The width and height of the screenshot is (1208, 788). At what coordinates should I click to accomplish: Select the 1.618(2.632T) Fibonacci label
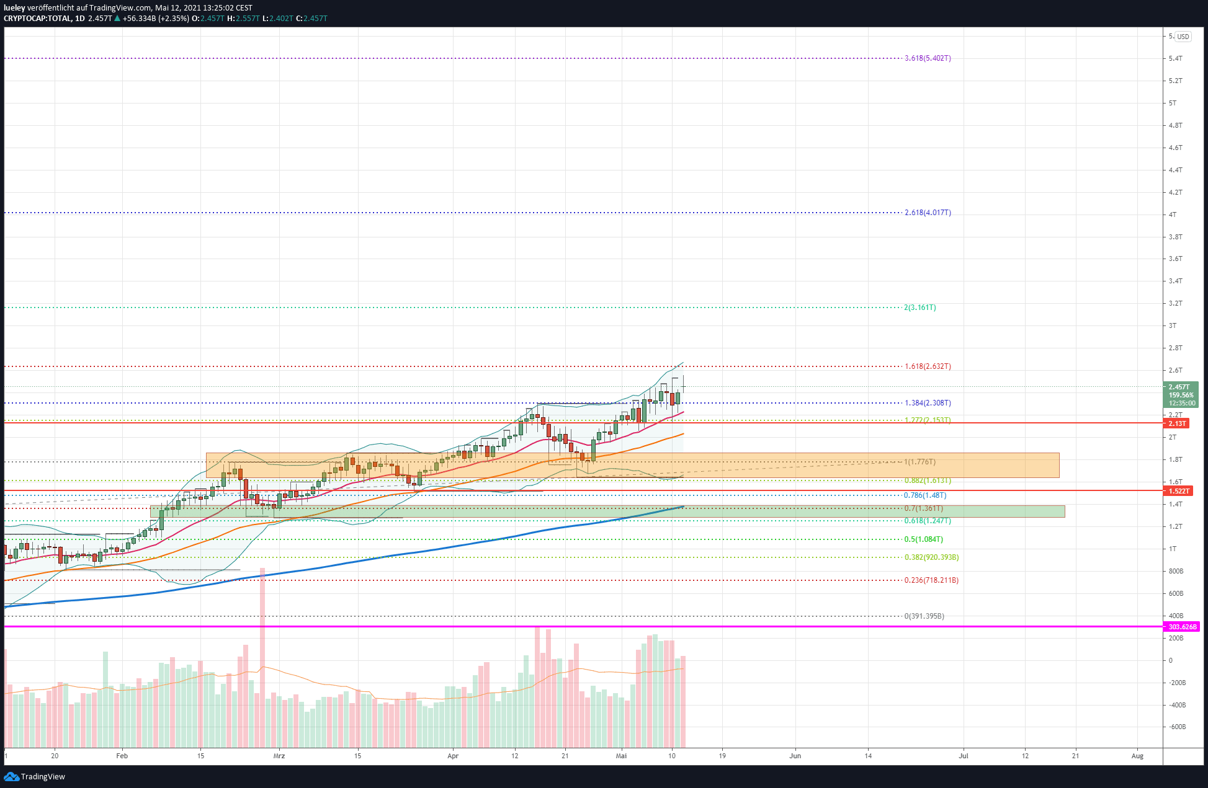(x=928, y=366)
